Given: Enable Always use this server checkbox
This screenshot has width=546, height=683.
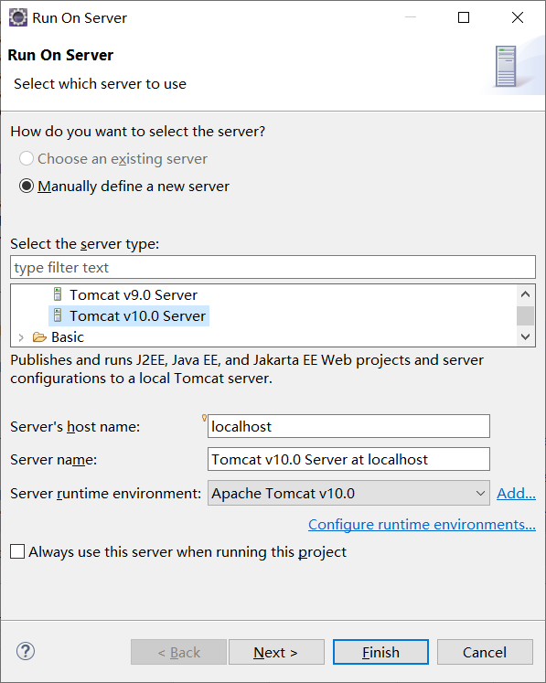Looking at the screenshot, I should click(17, 551).
